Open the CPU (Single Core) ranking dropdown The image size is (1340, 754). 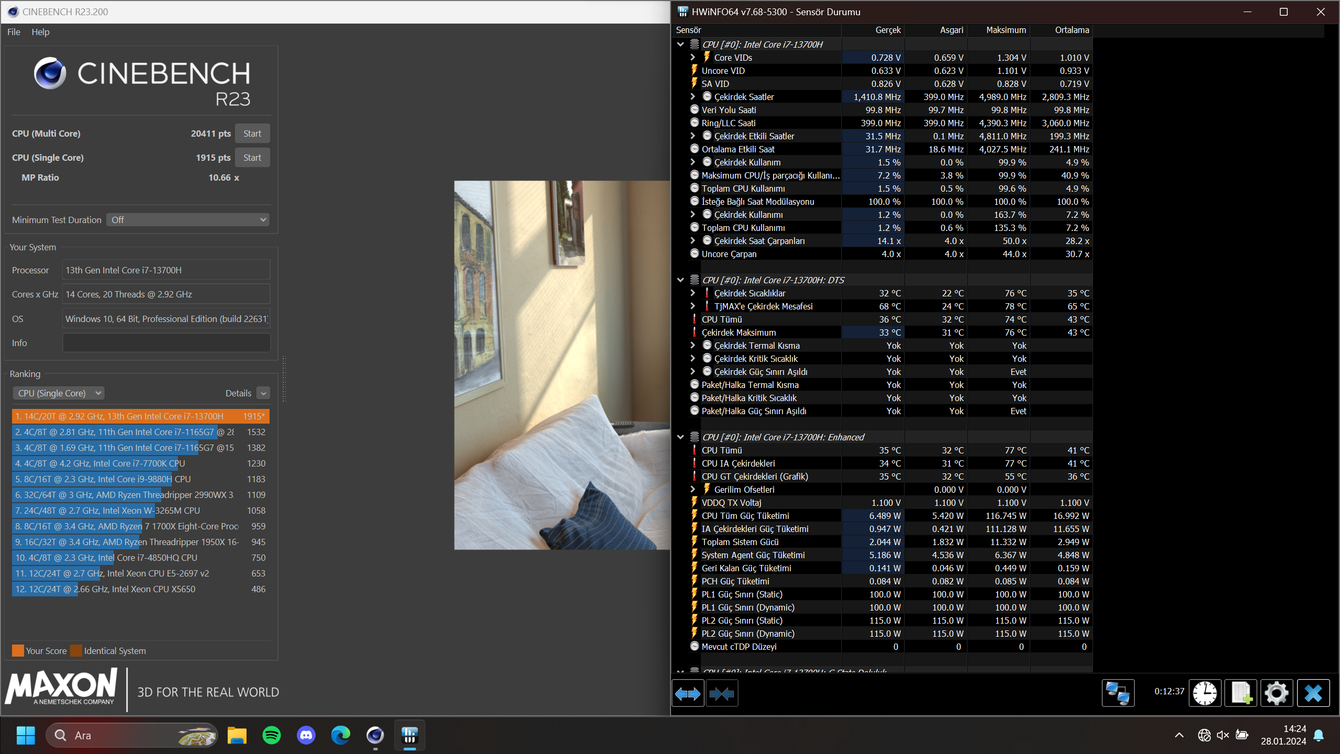[x=58, y=393]
